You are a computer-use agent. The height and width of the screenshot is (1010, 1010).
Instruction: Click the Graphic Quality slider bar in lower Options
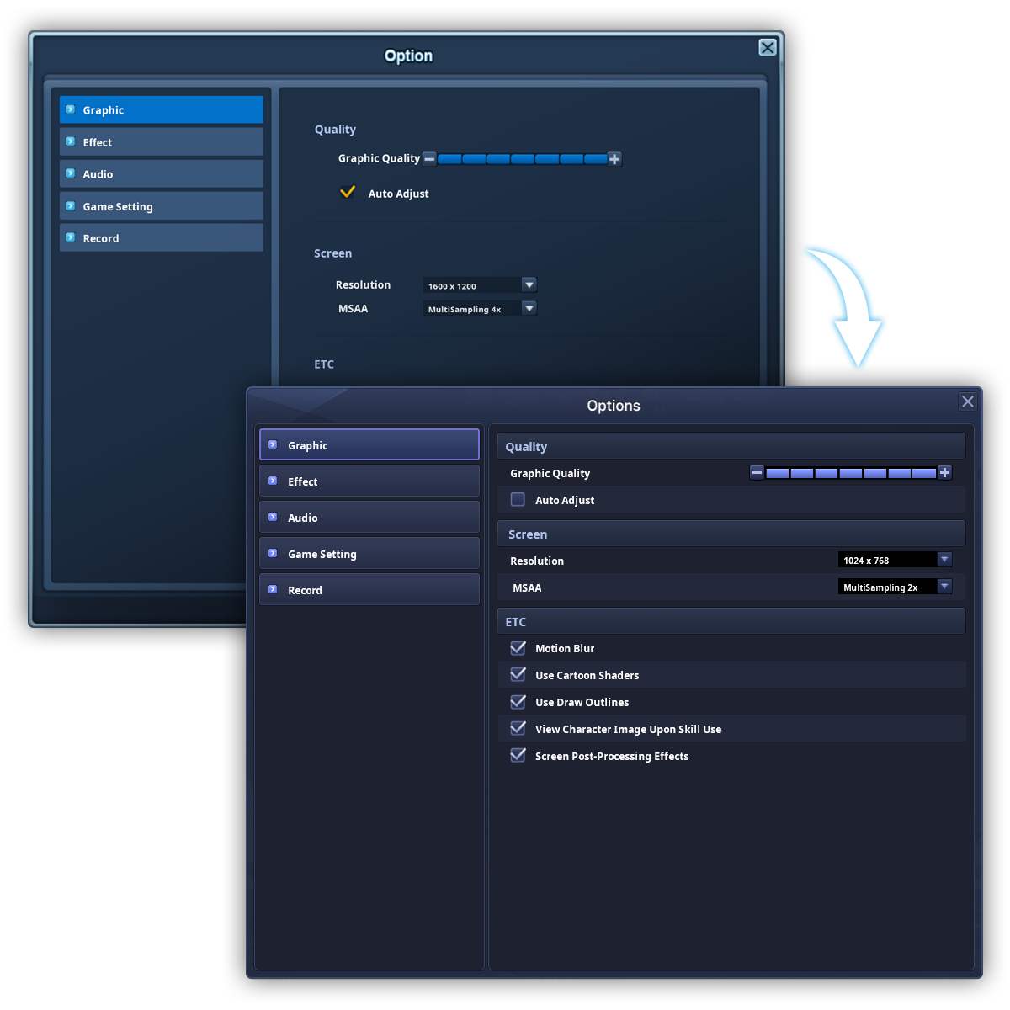tap(851, 473)
